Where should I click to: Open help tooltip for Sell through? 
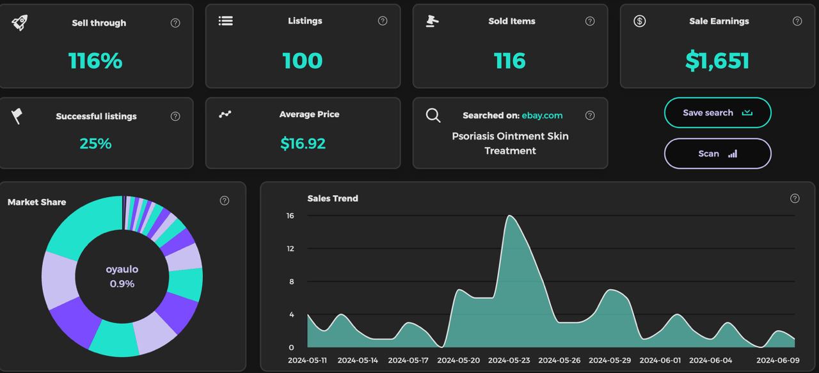point(175,23)
